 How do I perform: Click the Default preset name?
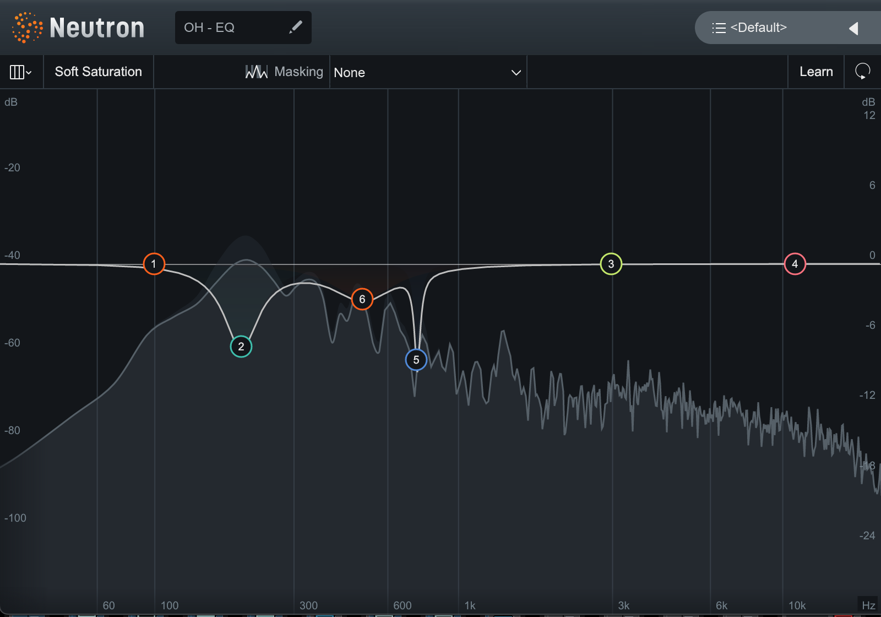coord(758,28)
